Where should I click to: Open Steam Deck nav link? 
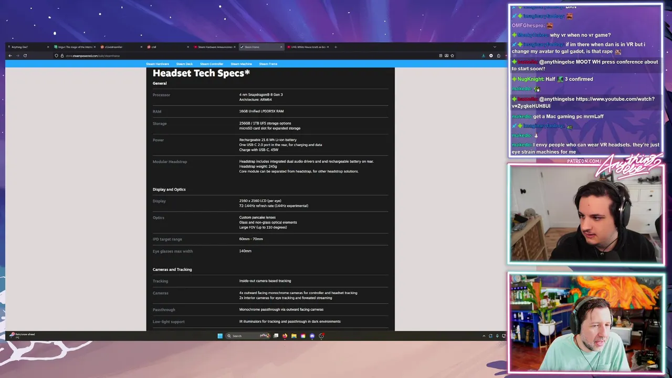click(184, 64)
